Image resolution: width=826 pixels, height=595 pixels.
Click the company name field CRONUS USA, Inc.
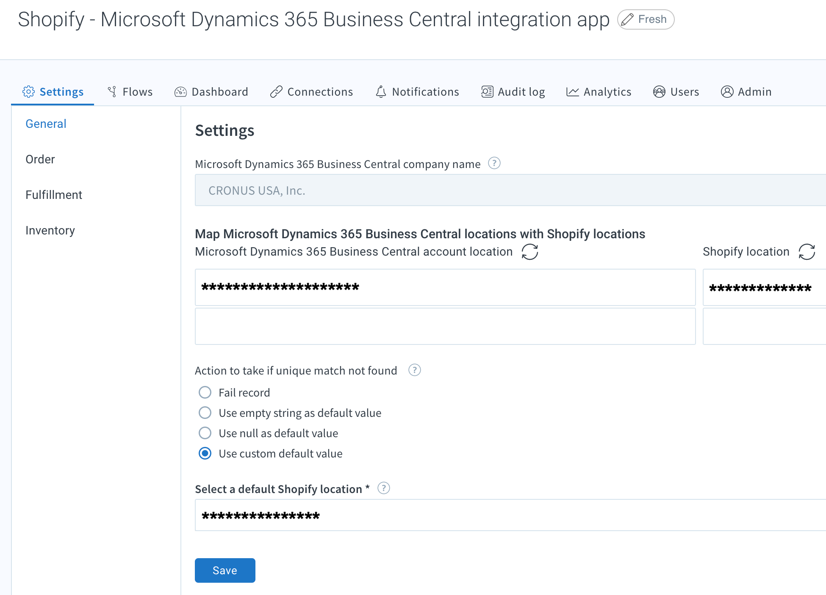coord(510,190)
